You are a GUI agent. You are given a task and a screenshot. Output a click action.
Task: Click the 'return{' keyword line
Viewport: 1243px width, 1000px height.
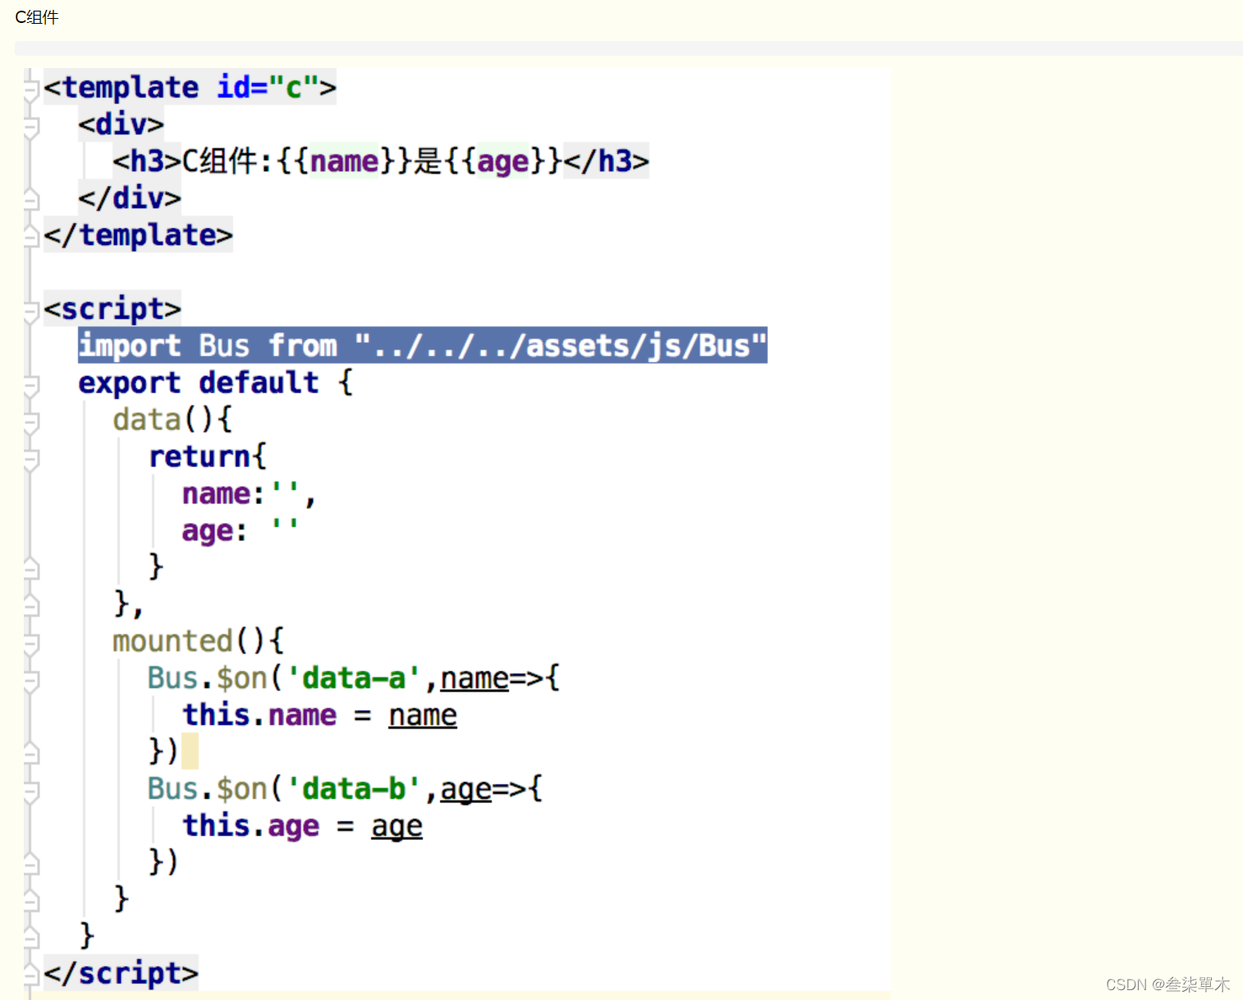(208, 456)
